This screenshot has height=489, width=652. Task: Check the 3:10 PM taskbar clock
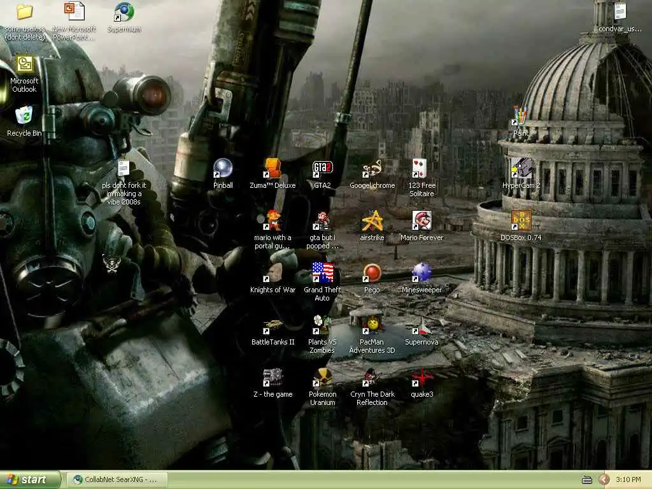click(628, 480)
